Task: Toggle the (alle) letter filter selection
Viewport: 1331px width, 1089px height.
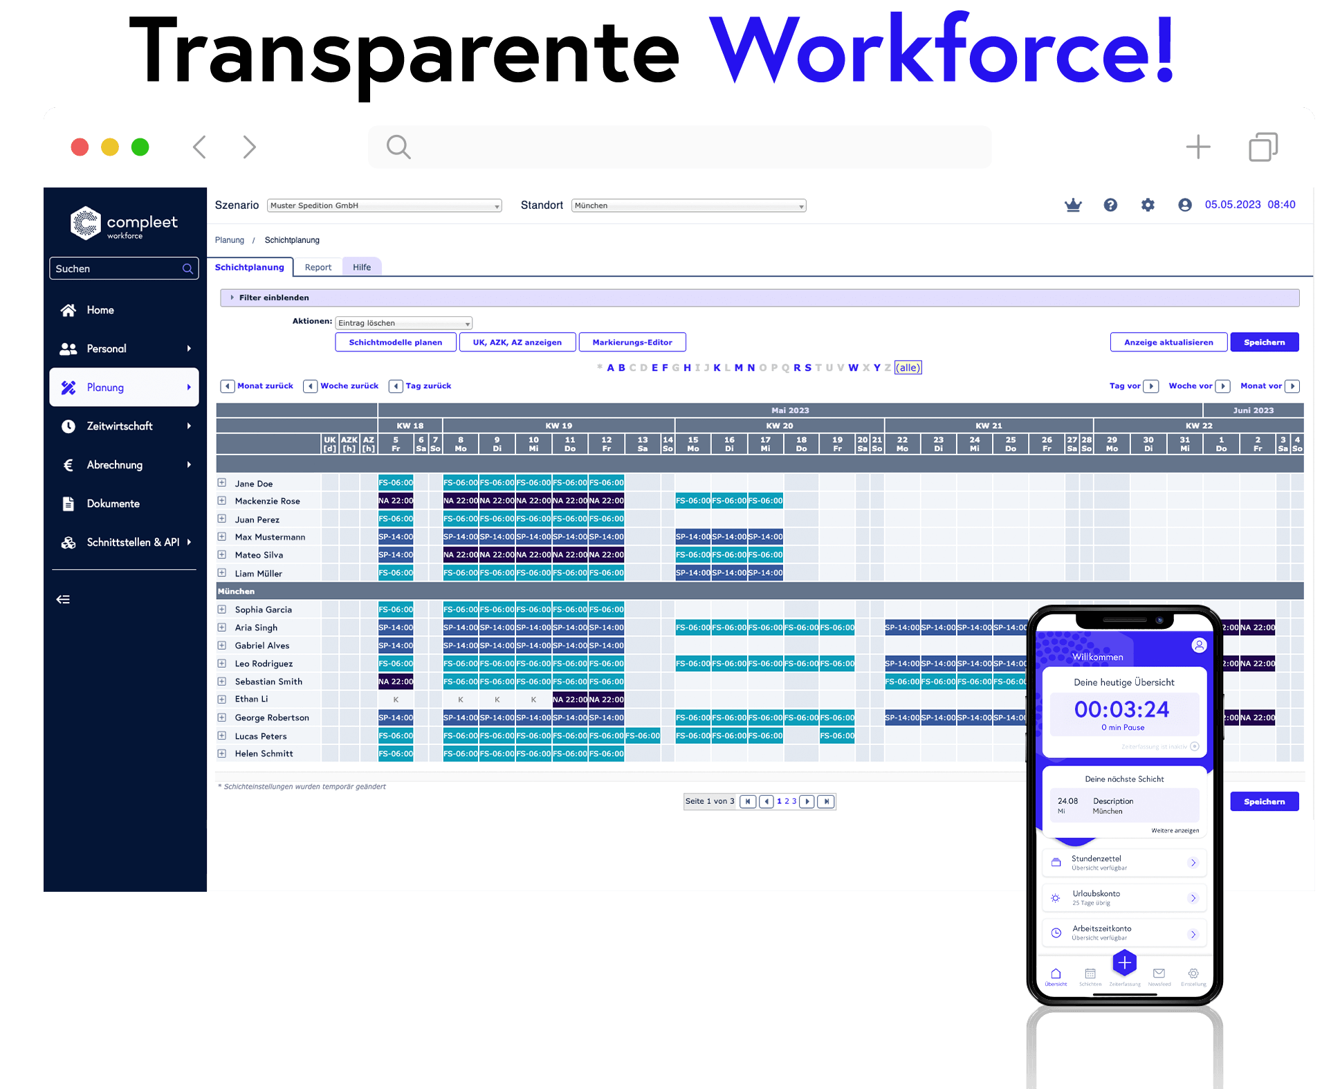Action: click(908, 367)
